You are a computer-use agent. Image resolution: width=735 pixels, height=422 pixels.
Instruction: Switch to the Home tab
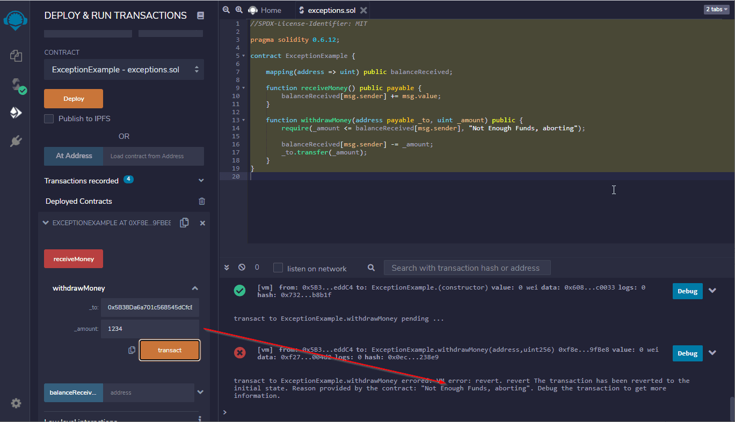click(266, 10)
